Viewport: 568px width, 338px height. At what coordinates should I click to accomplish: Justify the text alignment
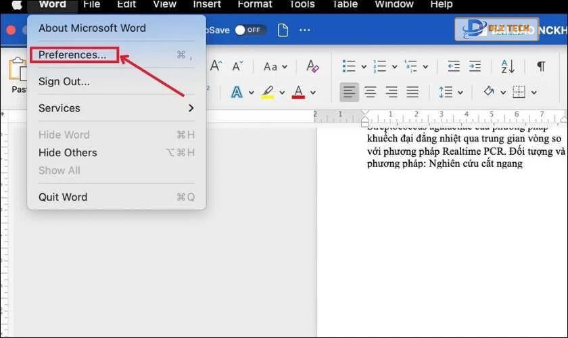point(412,92)
